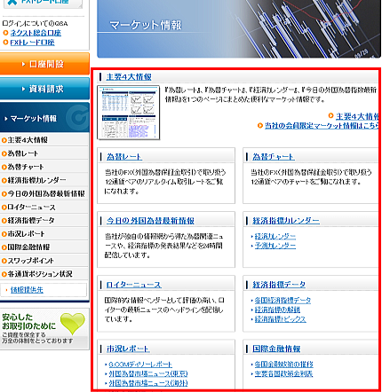Viewport: 382px width, 392px height.
Task: Click the 主要4大情報 page preview thumbnail
Action: coord(129,113)
